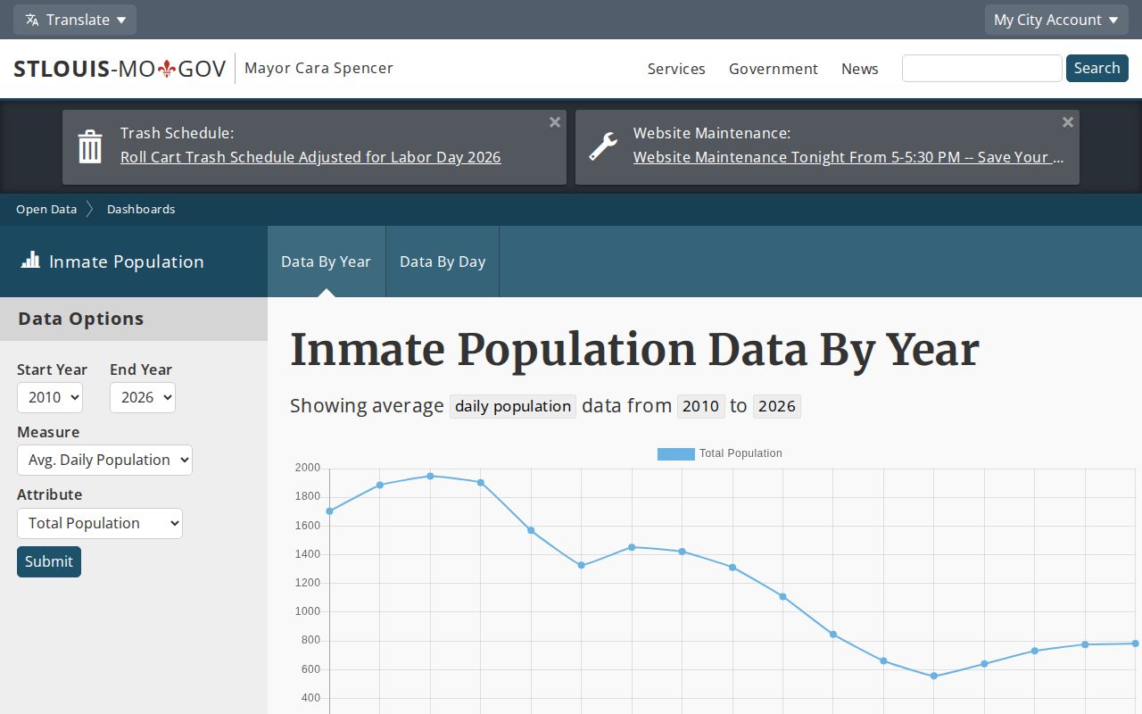Screen dimensions: 1142x714
Task: Click the fleur-de-lis in STLOUIS-MO-GOV logo
Action: 167,69
